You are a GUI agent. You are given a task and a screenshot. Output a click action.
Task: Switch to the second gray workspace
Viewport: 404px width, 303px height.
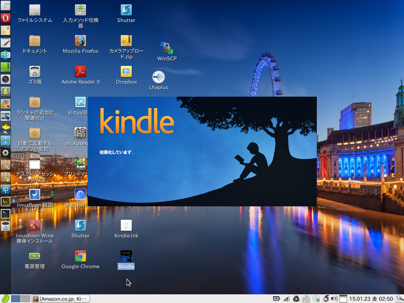click(26, 299)
